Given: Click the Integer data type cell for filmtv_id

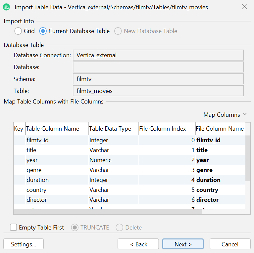Looking at the screenshot, I should (x=114, y=140).
